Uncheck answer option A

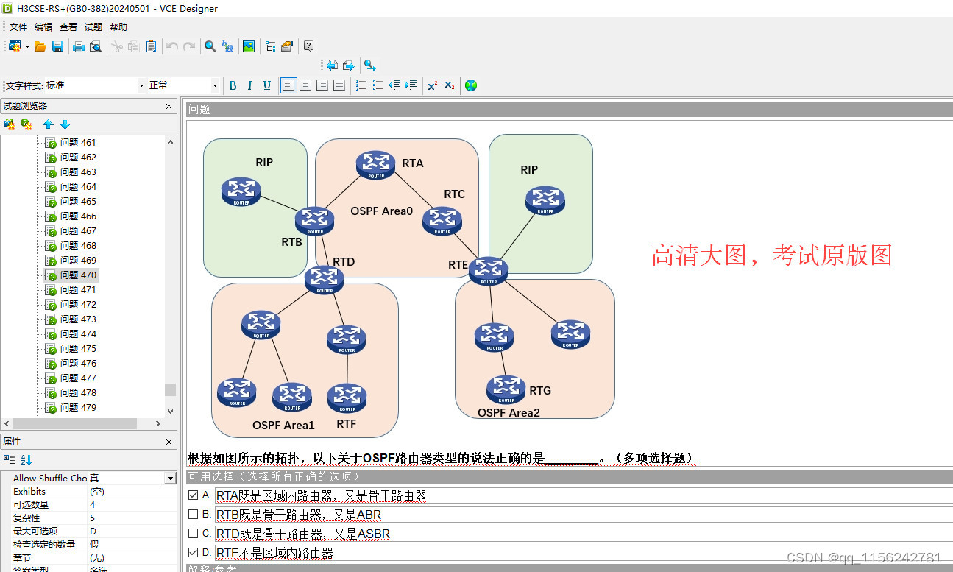click(x=194, y=495)
